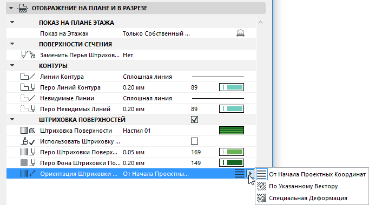This screenshot has height=205, width=369.
Task: Collapse the ПОВЕРХНОСТИ СЕЧЕНИЯ group
Action: [x=12, y=44]
